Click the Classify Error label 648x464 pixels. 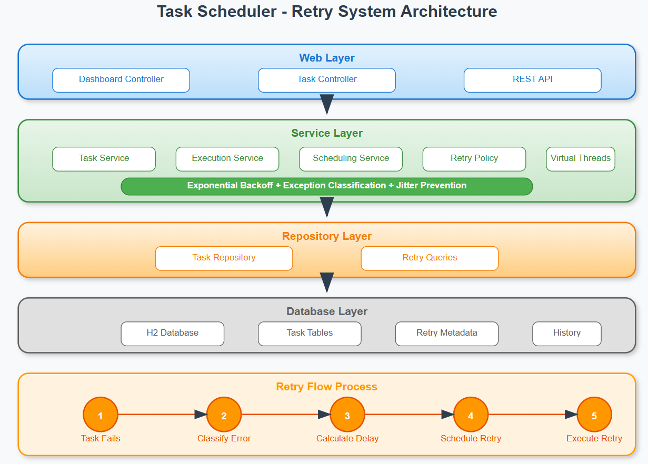tap(224, 438)
